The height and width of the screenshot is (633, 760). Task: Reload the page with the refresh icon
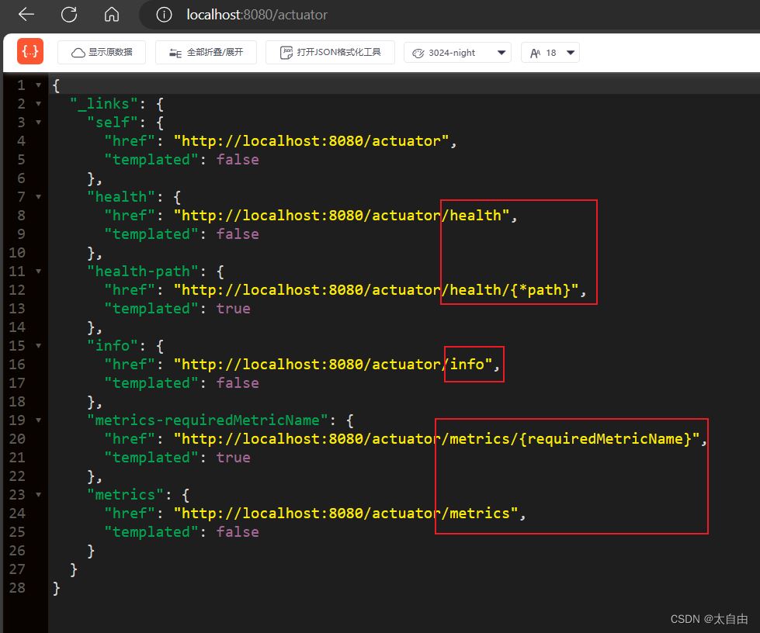pyautogui.click(x=69, y=15)
